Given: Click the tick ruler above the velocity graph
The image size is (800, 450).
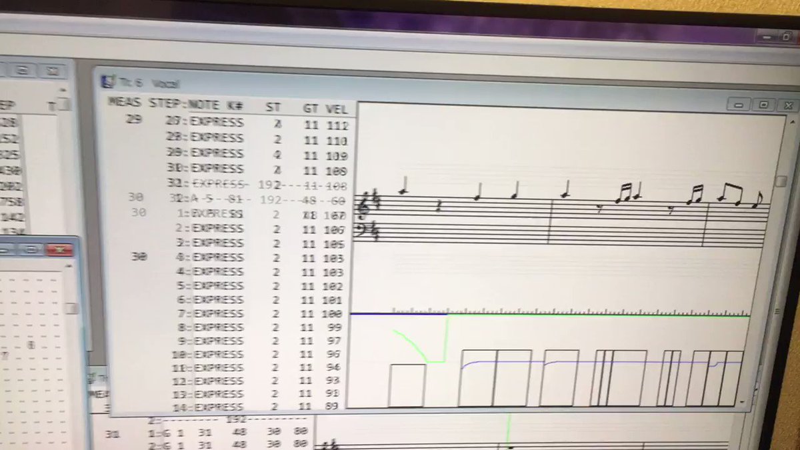Looking at the screenshot, I should click(570, 311).
